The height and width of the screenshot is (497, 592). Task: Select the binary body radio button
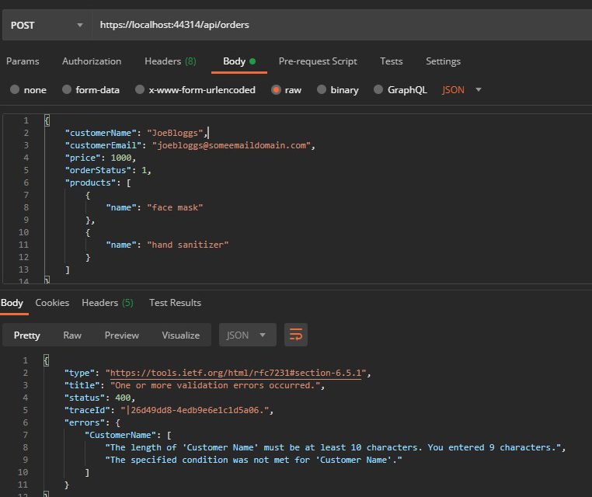[x=322, y=90]
